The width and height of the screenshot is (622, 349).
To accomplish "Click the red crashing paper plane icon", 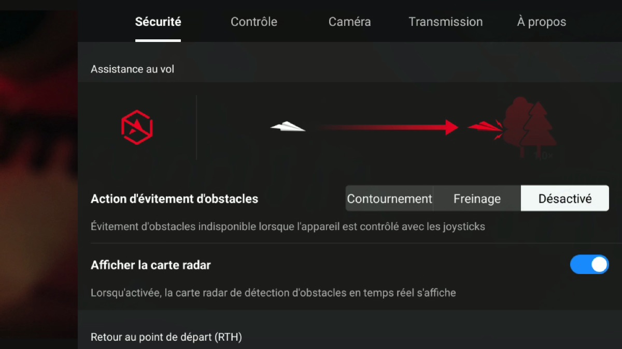I will point(485,126).
